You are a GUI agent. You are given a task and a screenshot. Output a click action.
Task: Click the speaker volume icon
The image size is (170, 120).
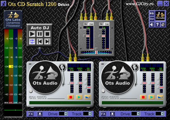tap(152, 25)
